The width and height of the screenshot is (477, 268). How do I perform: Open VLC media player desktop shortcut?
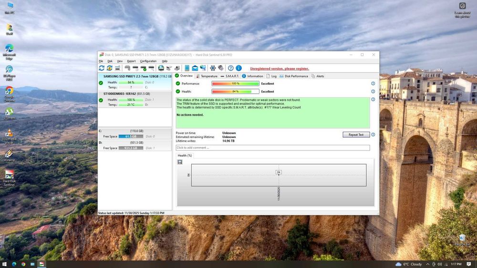(10, 136)
